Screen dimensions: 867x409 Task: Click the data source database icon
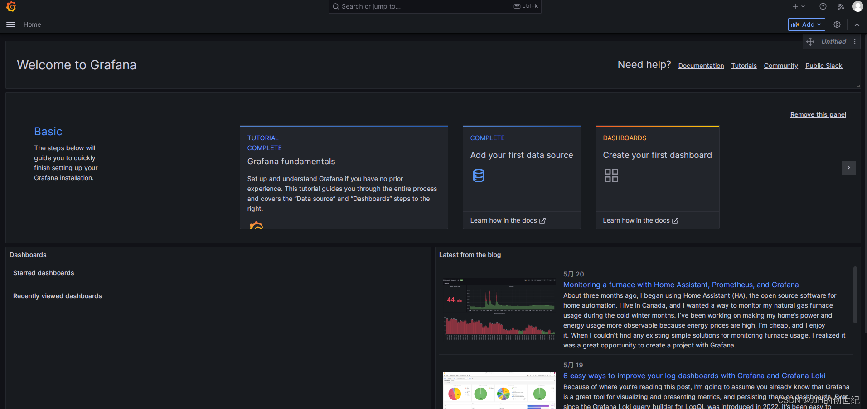[479, 176]
